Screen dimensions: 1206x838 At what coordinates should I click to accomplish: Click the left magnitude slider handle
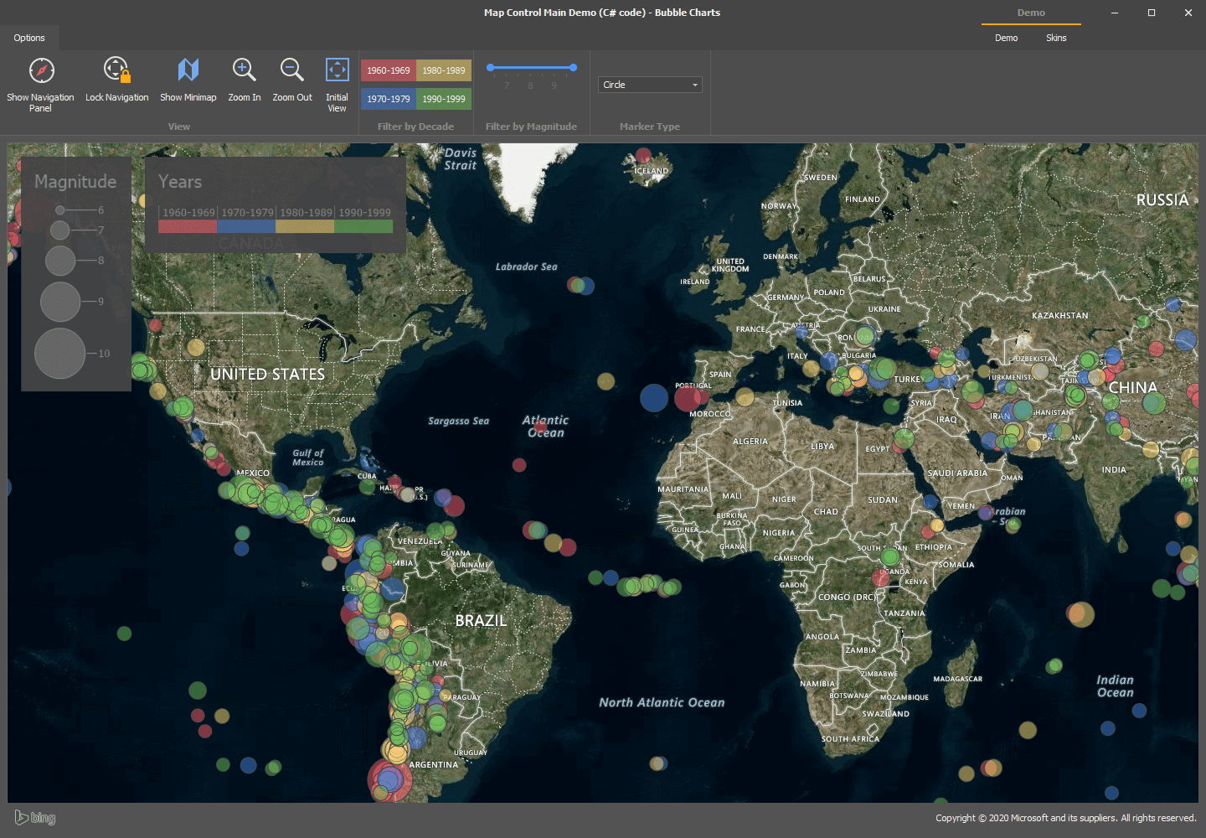click(491, 67)
